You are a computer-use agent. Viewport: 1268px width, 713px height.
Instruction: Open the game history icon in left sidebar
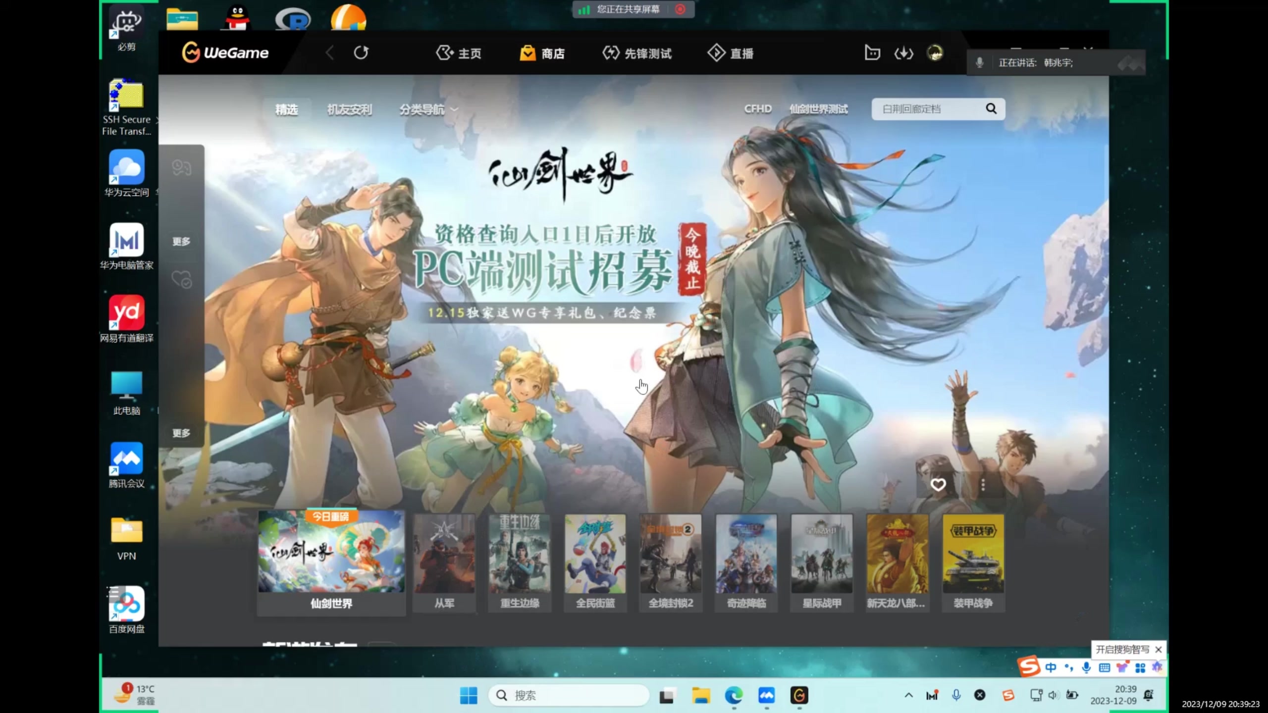(182, 167)
